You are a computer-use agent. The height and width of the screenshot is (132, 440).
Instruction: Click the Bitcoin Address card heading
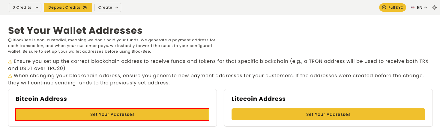41,99
